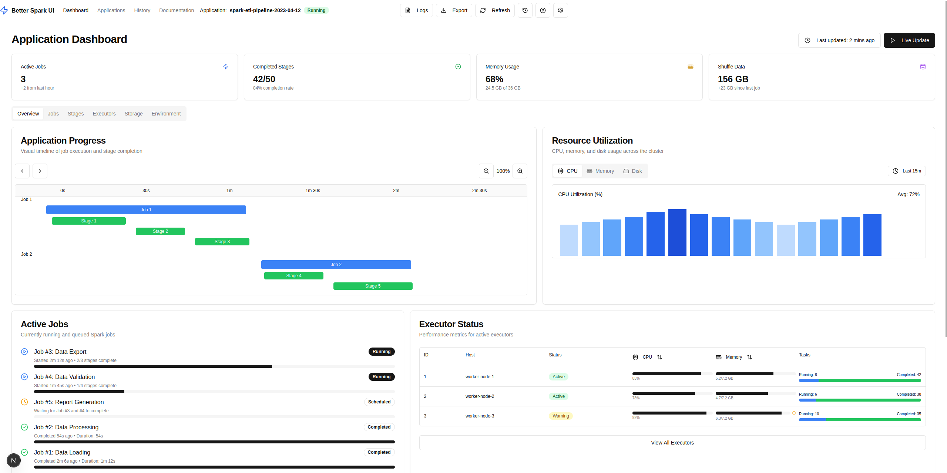
Task: Click the worker-node-2 host cell
Action: [480, 396]
